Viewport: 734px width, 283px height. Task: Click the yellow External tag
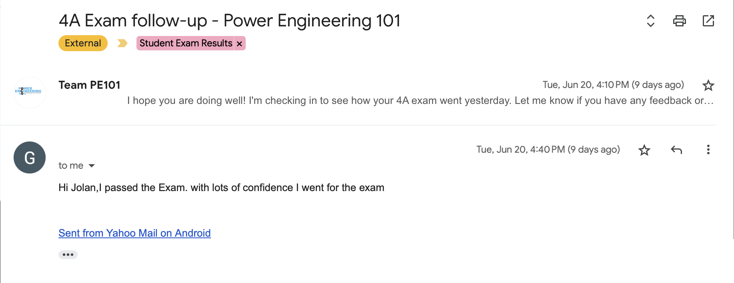point(83,43)
